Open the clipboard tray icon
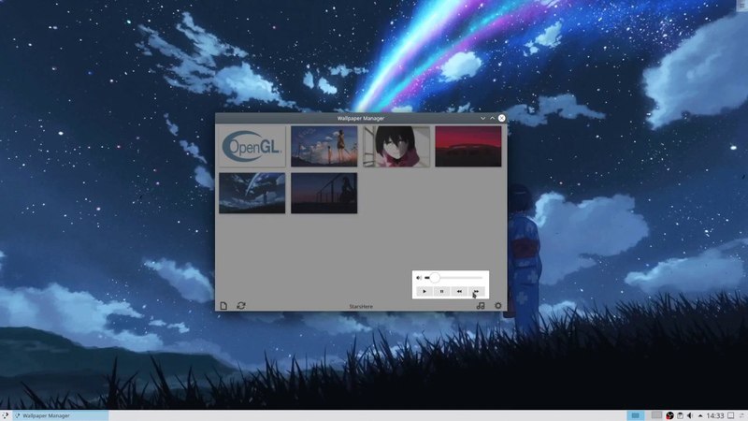The height and width of the screenshot is (421, 748). tap(681, 415)
